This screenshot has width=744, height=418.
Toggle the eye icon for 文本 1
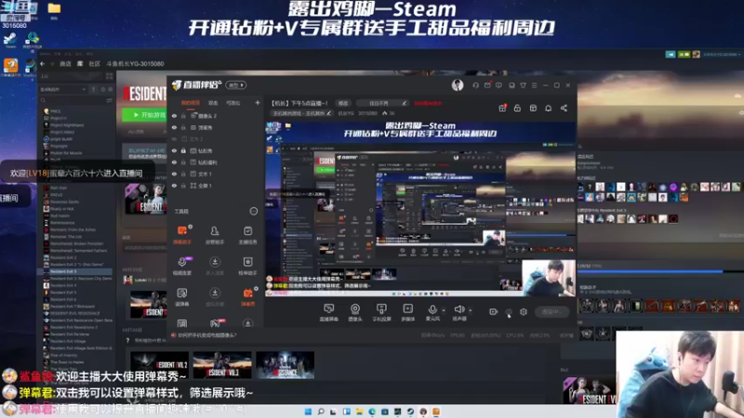click(x=174, y=174)
